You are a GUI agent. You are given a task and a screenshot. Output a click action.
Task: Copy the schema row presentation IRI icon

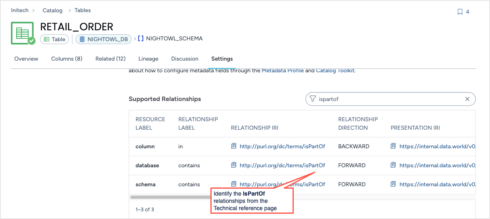[393, 184]
